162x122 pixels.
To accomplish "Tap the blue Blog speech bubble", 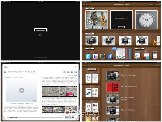I will click(x=114, y=49).
